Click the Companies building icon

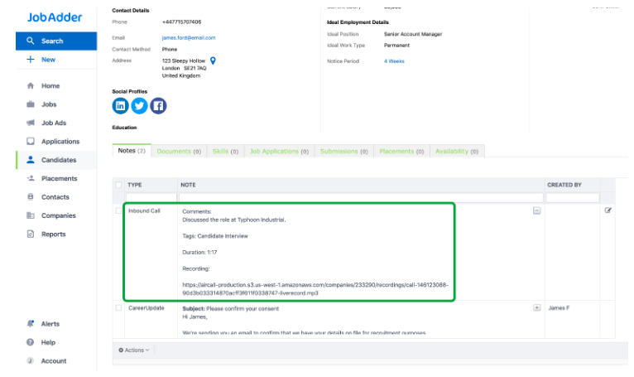click(31, 215)
